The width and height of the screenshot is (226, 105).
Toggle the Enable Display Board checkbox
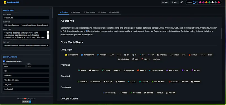[x=4, y=61]
